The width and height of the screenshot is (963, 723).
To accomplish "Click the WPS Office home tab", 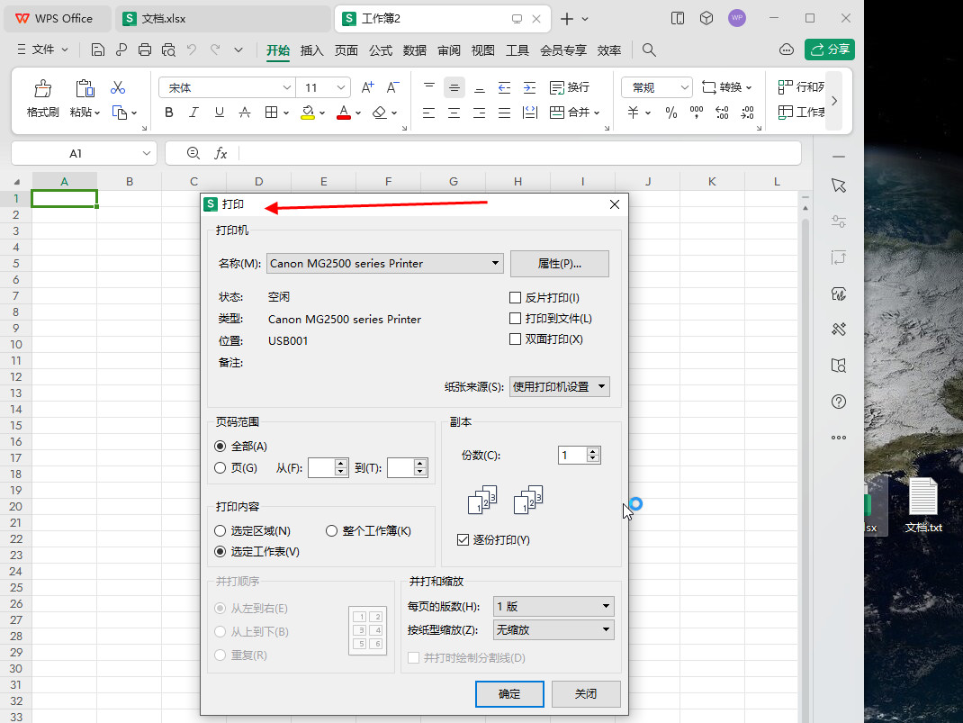I will pos(58,19).
